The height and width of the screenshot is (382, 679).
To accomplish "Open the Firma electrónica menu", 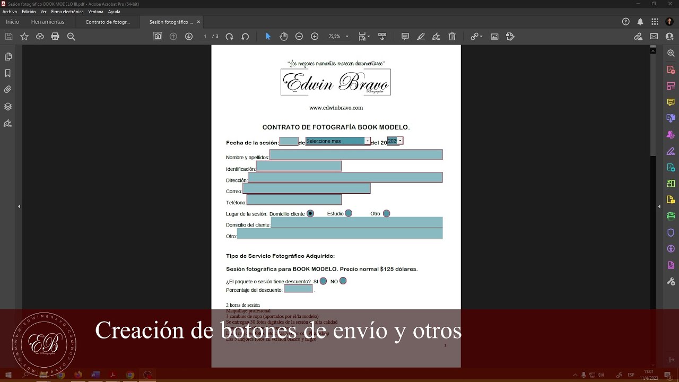I will [67, 12].
